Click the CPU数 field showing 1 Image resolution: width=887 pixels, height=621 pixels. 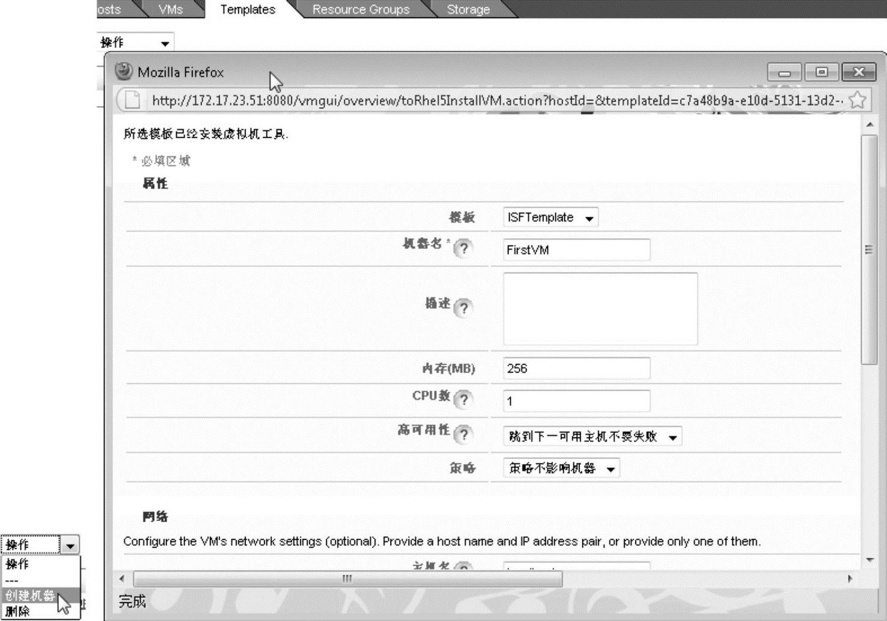[x=576, y=401]
